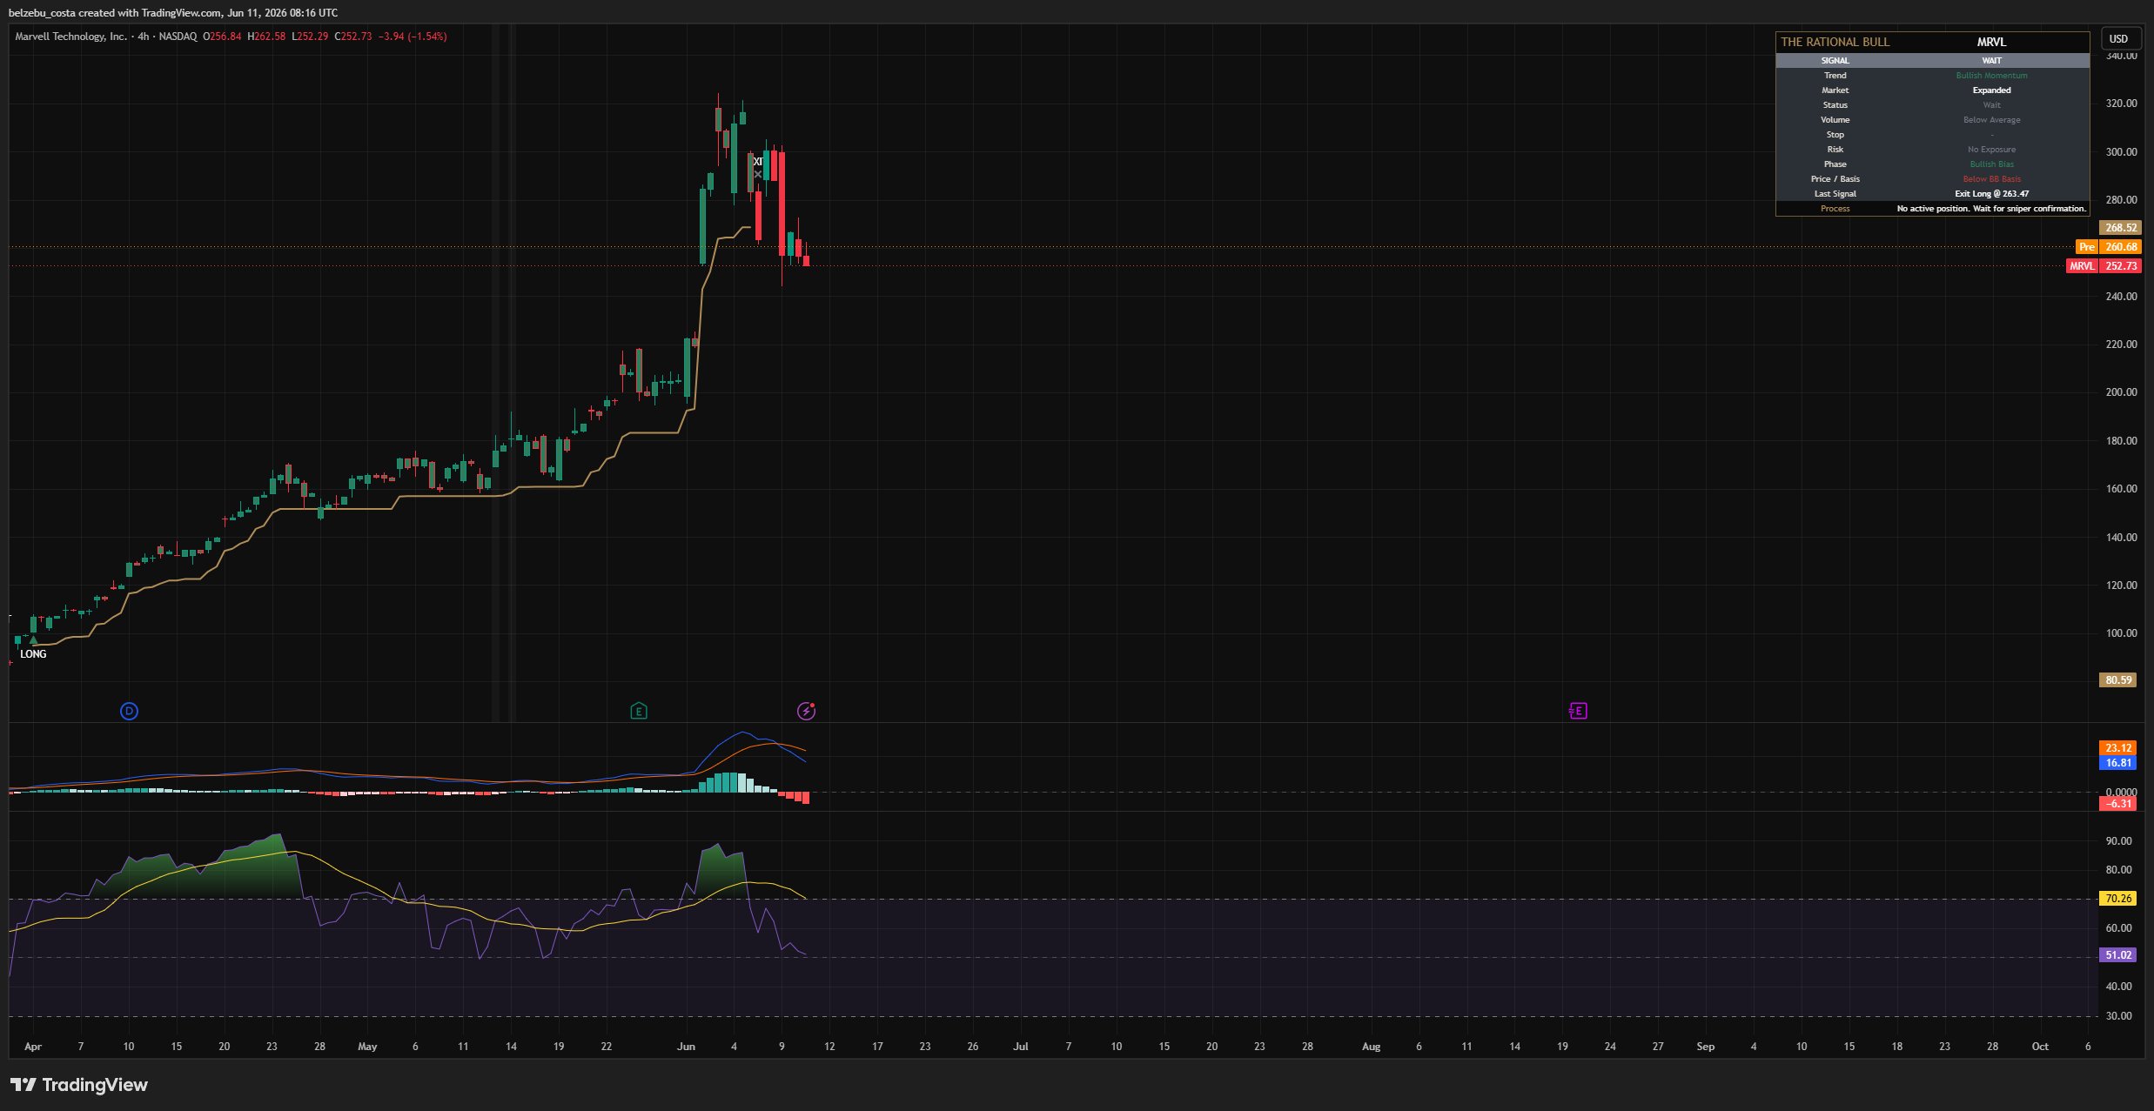
Task: Click the Last Signal row label
Action: point(1835,194)
